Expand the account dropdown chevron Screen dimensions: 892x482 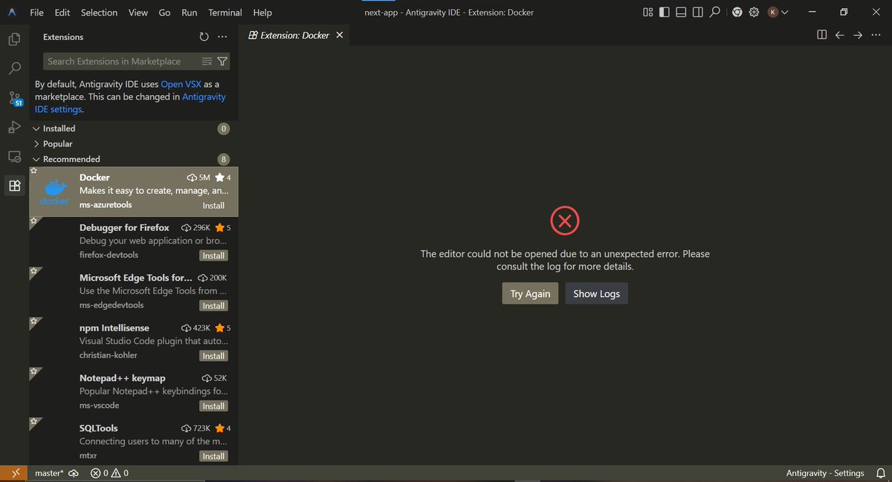(785, 13)
